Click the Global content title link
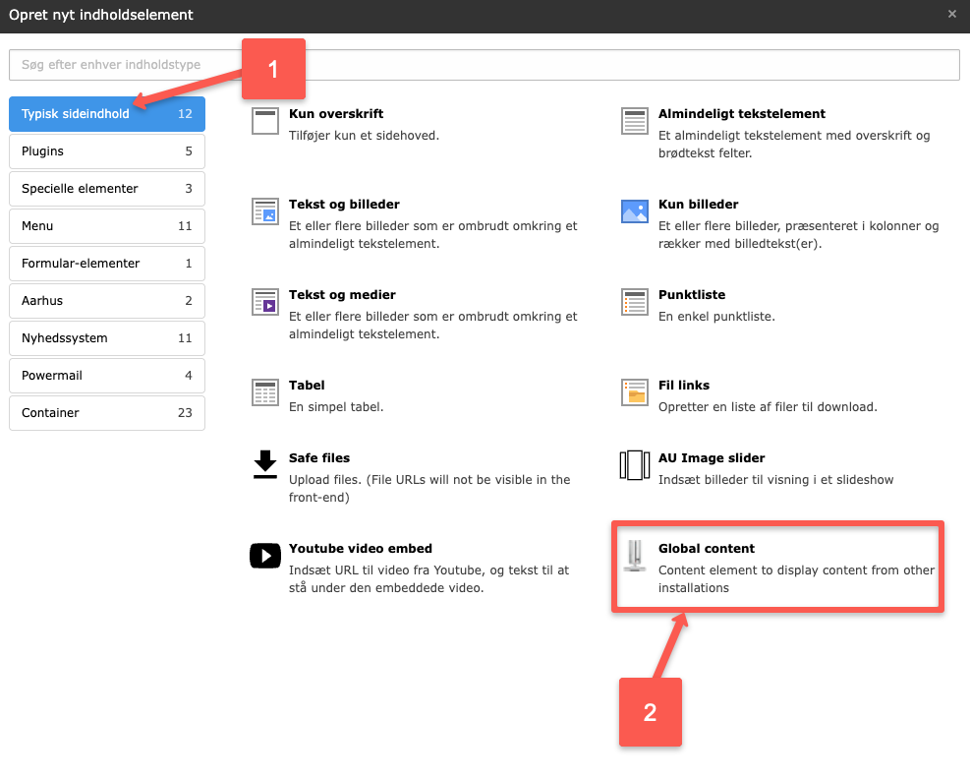The height and width of the screenshot is (779, 970). (706, 549)
